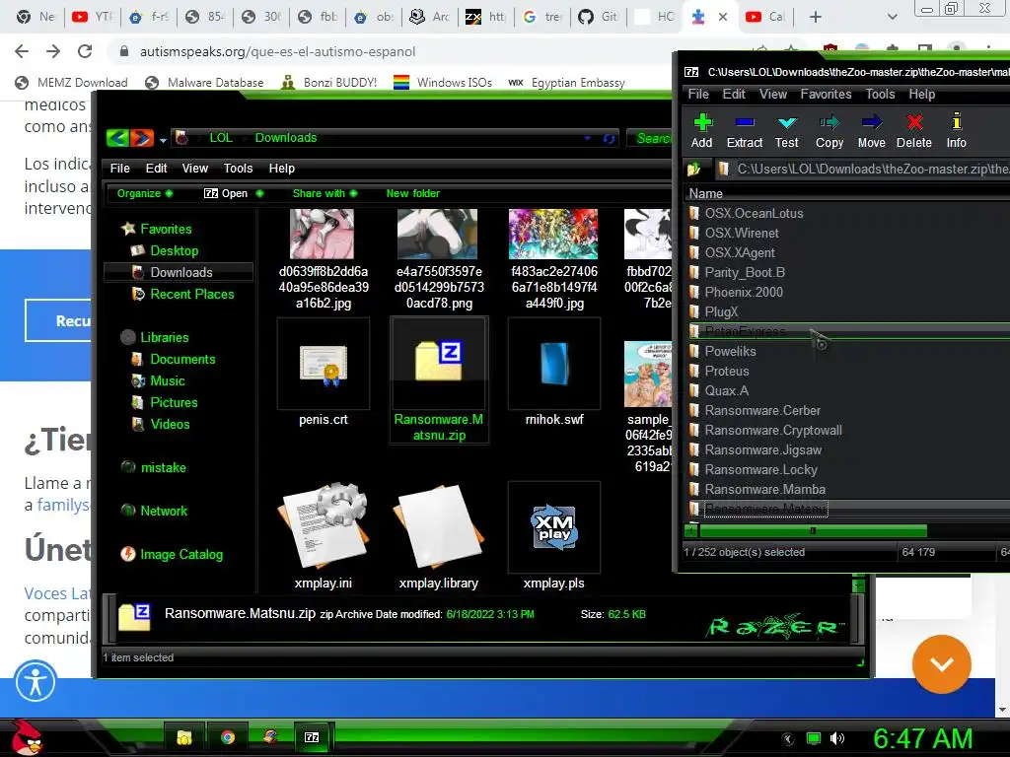Viewport: 1010px width, 757px height.
Task: Reload the Chrome page
Action: [x=85, y=51]
